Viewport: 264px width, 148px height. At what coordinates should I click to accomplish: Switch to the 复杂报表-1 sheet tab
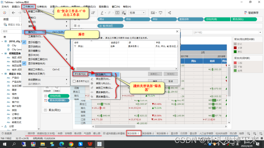[133, 133]
